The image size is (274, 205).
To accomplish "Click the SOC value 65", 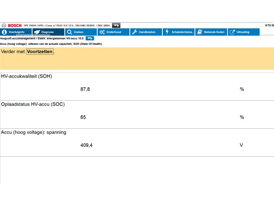I will pos(83,117).
